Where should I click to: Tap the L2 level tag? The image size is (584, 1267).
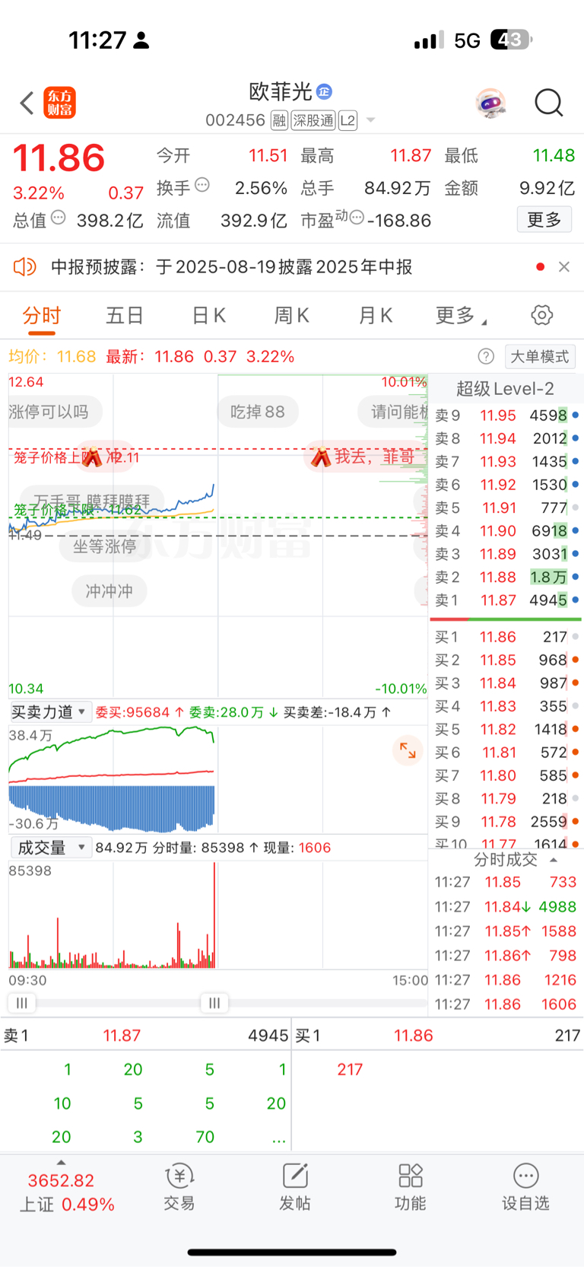[348, 120]
